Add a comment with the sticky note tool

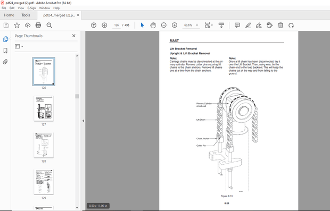pyautogui.click(x=237, y=26)
